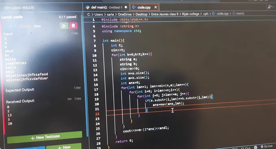The width and height of the screenshot is (276, 149).
Task: Click the Python icon on the Untitled-1 tab
Action: pyautogui.click(x=88, y=7)
